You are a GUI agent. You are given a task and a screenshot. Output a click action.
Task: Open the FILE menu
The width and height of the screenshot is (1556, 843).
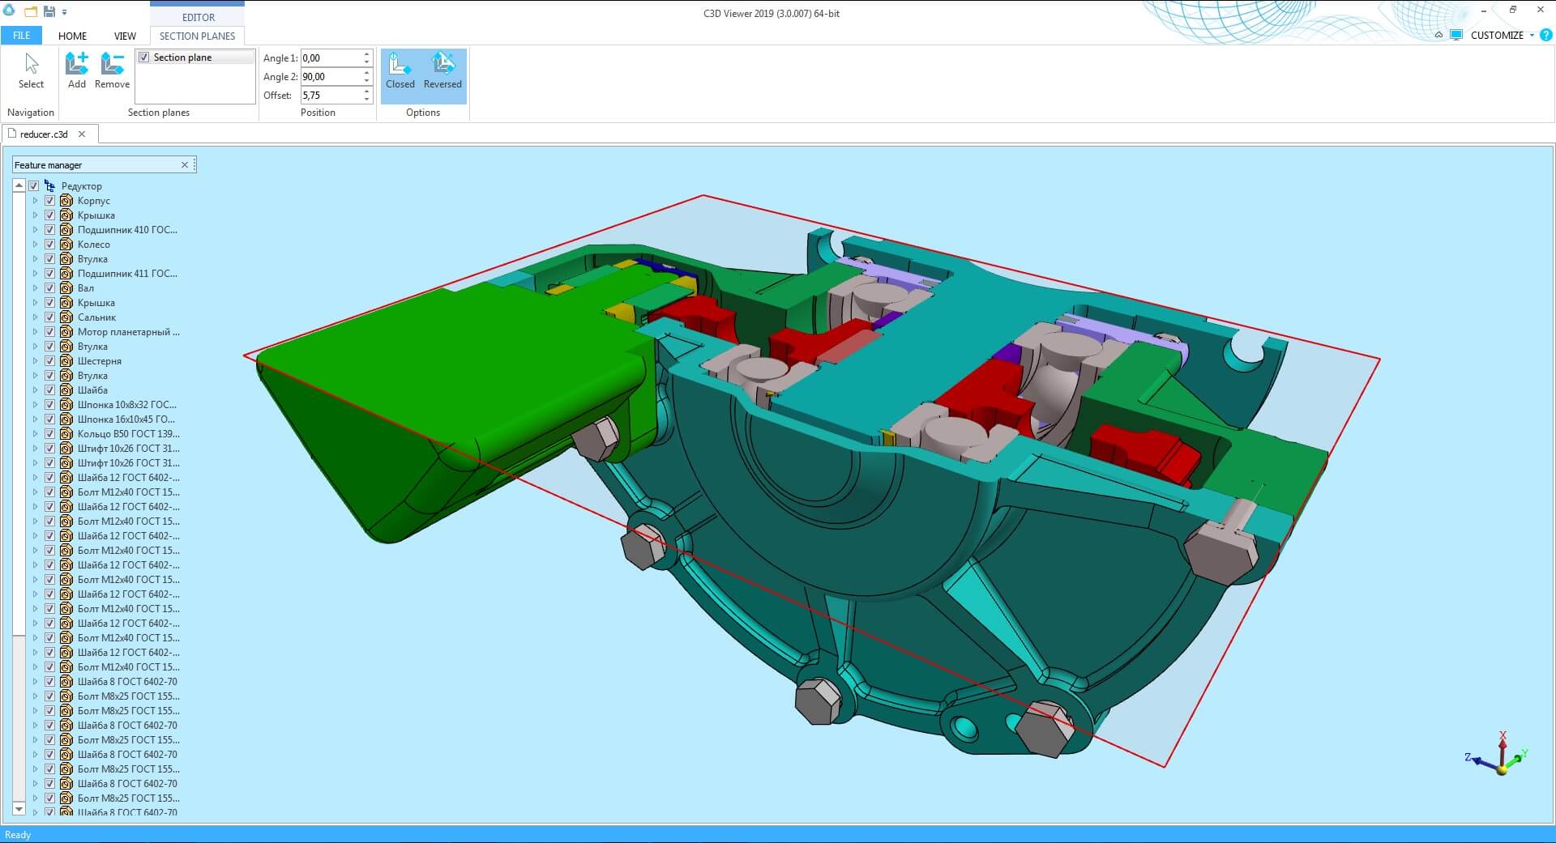pyautogui.click(x=21, y=36)
